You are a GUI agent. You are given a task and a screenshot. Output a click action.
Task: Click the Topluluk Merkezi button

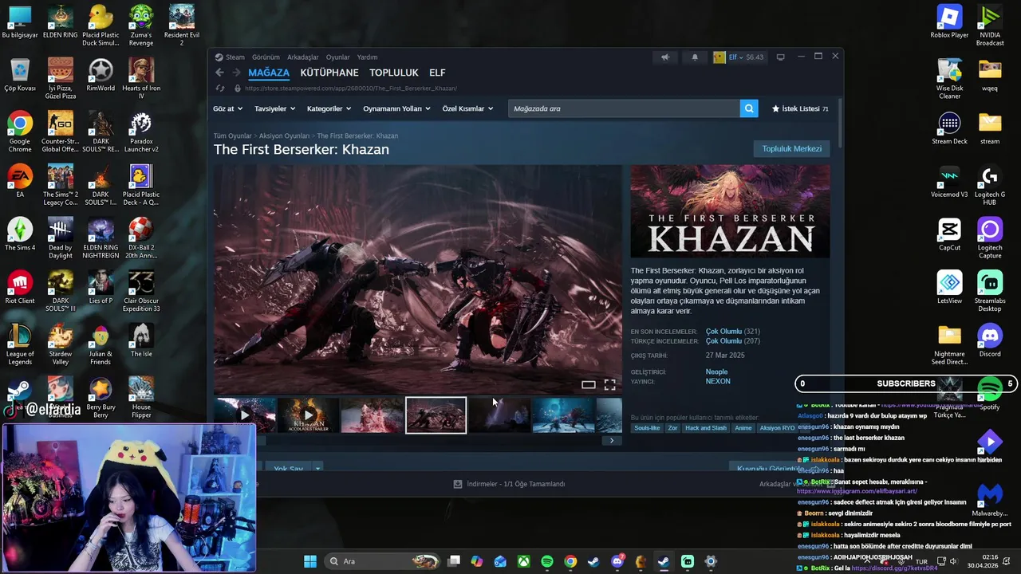coord(791,149)
